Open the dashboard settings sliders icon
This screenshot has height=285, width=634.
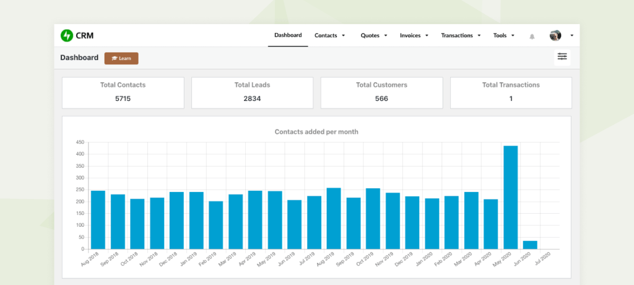pos(562,57)
